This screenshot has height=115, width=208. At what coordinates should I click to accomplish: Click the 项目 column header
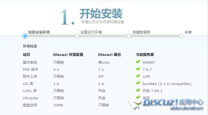pyautogui.click(x=26, y=55)
